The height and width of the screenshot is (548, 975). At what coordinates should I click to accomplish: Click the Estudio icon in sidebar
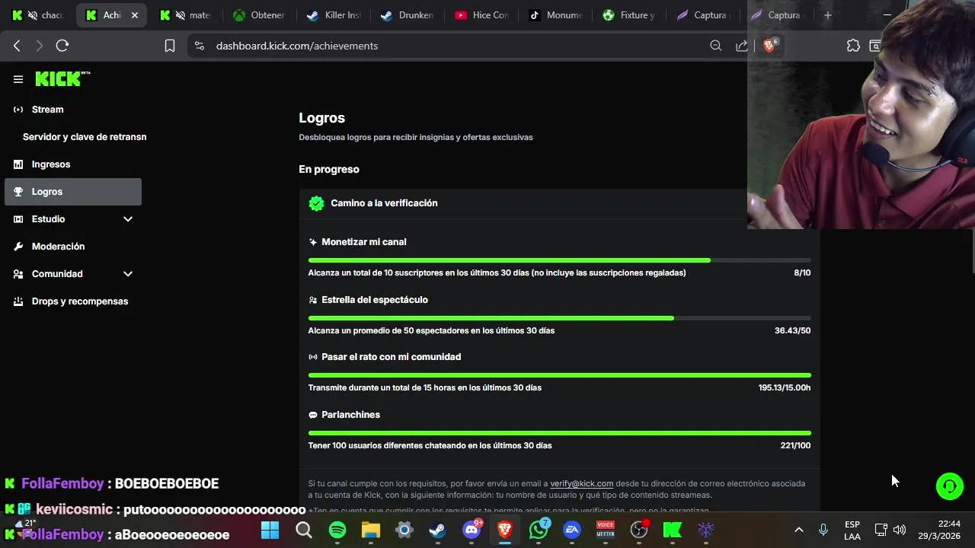[18, 219]
